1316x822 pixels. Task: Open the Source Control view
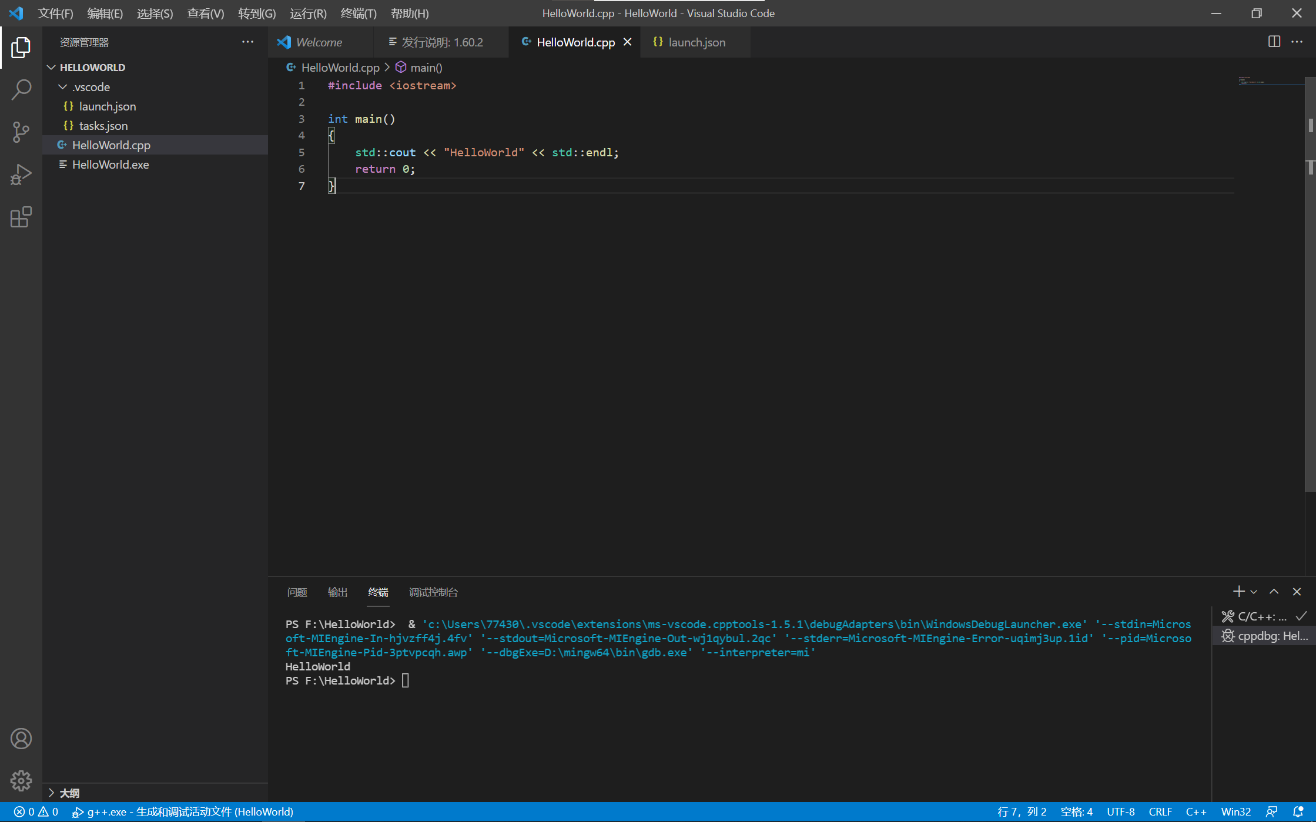(21, 132)
